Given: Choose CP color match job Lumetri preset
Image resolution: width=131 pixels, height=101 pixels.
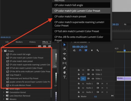Looking at the screenshot, I should tap(81, 11).
